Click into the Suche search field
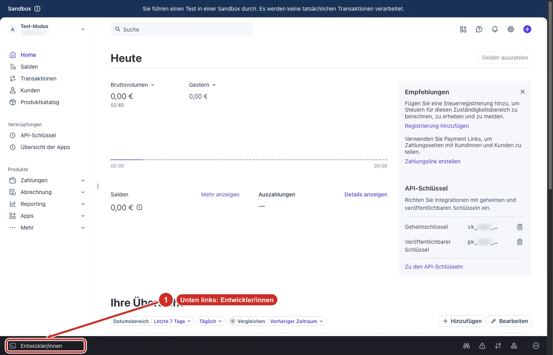The width and height of the screenshot is (553, 355). (182, 30)
